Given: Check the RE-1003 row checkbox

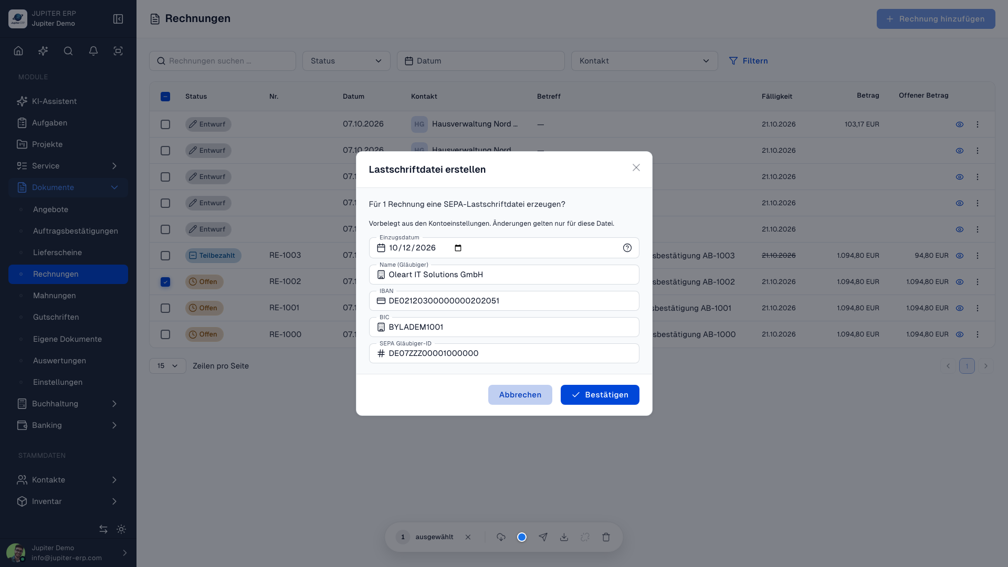Looking at the screenshot, I should 165,256.
